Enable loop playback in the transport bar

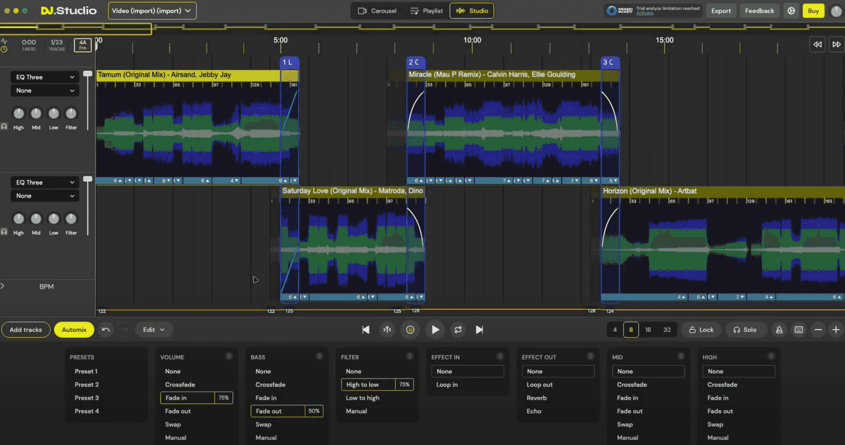tap(458, 329)
